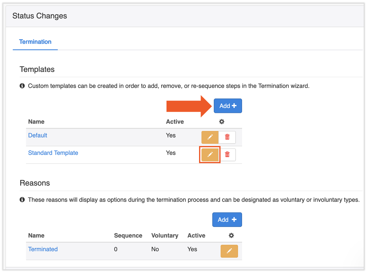Open the Terminated reason link

(x=43, y=249)
